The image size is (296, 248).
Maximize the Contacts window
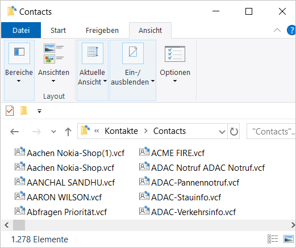pyautogui.click(x=249, y=11)
